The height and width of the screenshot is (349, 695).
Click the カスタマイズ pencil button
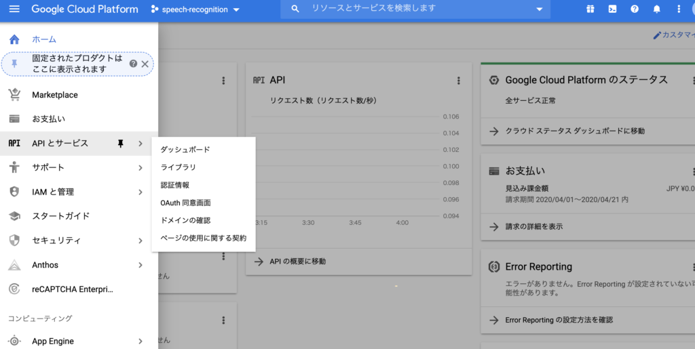(x=674, y=35)
